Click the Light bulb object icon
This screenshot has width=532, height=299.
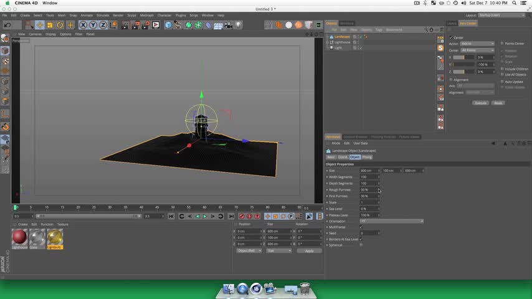tap(238, 25)
